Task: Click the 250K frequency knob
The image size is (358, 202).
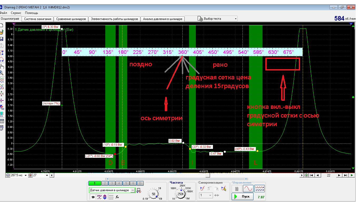Action: (x=181, y=194)
